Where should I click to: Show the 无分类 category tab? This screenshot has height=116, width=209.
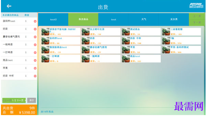coord(174,19)
